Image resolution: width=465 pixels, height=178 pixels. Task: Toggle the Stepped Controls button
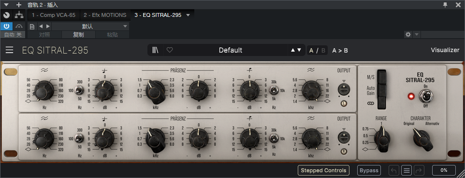(x=323, y=170)
